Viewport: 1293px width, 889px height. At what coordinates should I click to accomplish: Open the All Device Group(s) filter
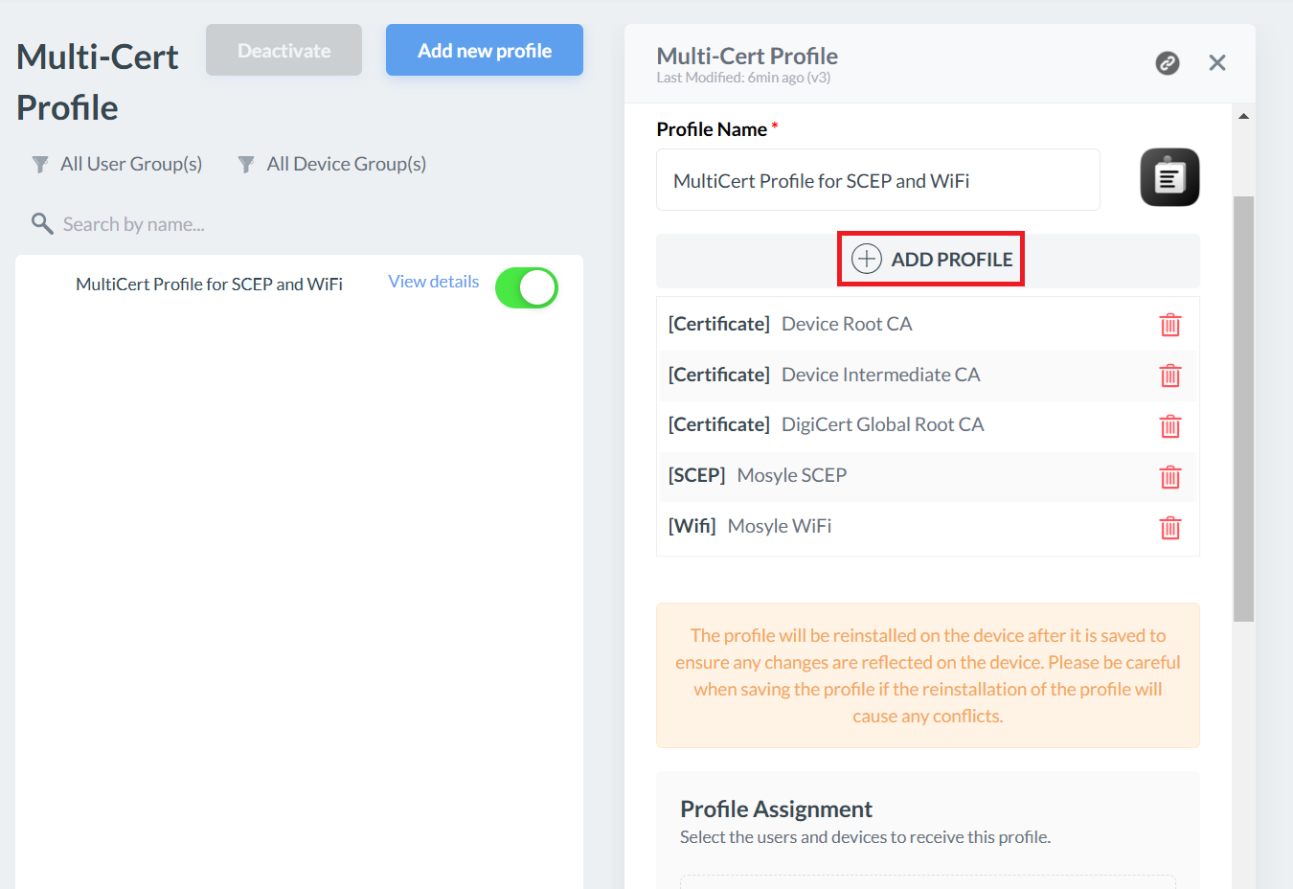(347, 164)
